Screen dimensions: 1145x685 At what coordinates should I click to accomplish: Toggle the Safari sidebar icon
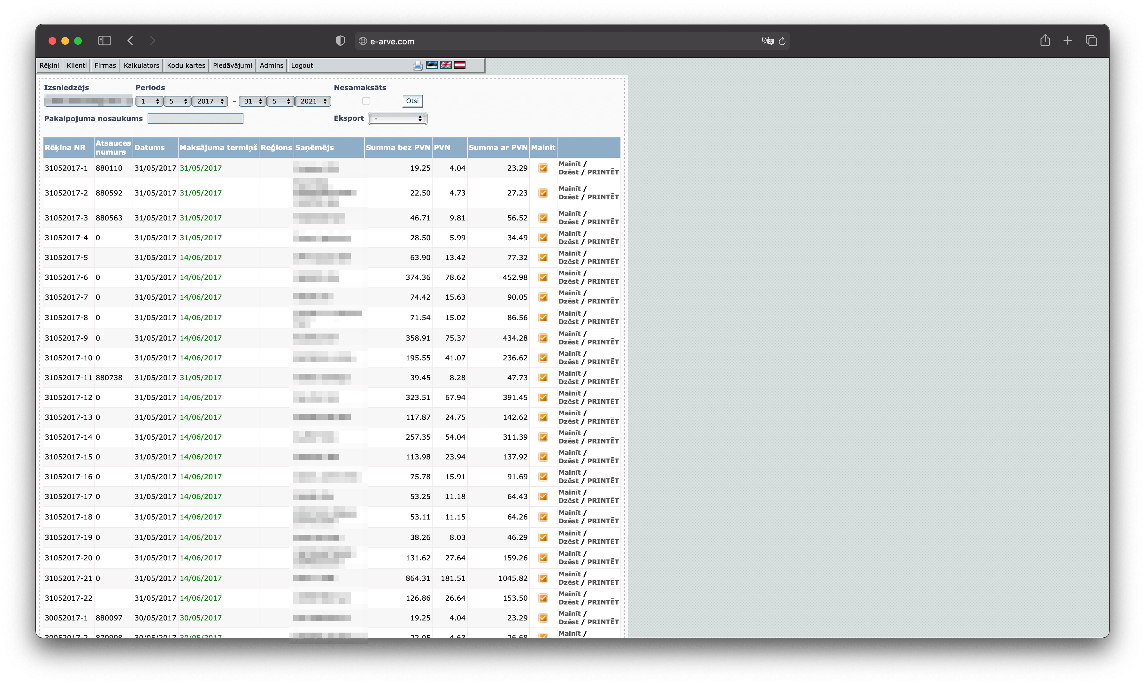point(104,41)
